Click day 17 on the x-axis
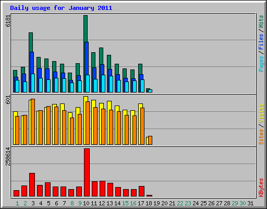Image resolution: width=267 pixels, height=209 pixels. point(141,203)
